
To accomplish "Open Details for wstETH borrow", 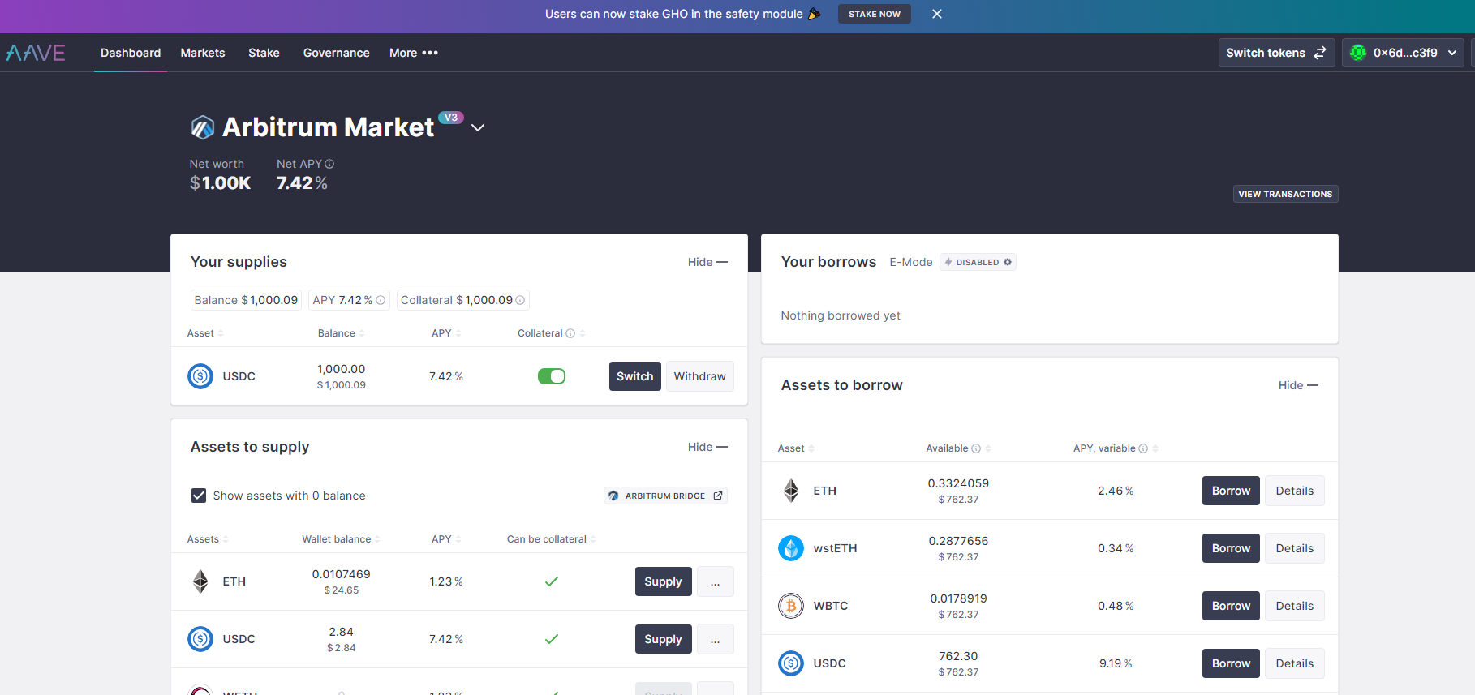I will point(1294,548).
